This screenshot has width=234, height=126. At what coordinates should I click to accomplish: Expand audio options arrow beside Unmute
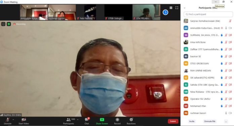coord(13,120)
